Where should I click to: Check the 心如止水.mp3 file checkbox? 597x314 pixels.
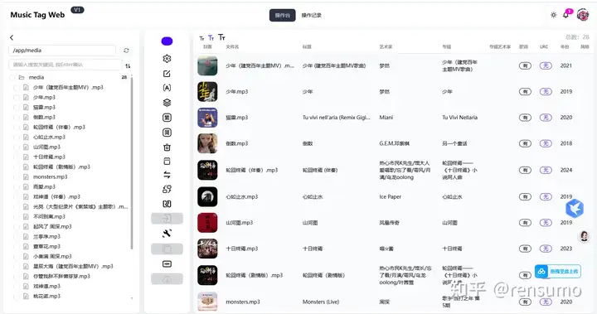pos(17,137)
